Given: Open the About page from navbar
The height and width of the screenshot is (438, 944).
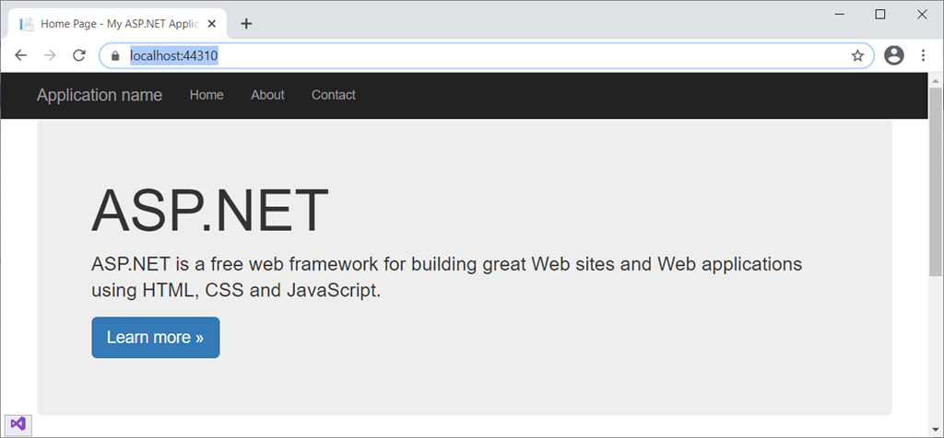Looking at the screenshot, I should click(x=267, y=95).
